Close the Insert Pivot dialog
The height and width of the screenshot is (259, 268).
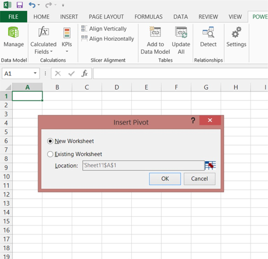click(210, 120)
